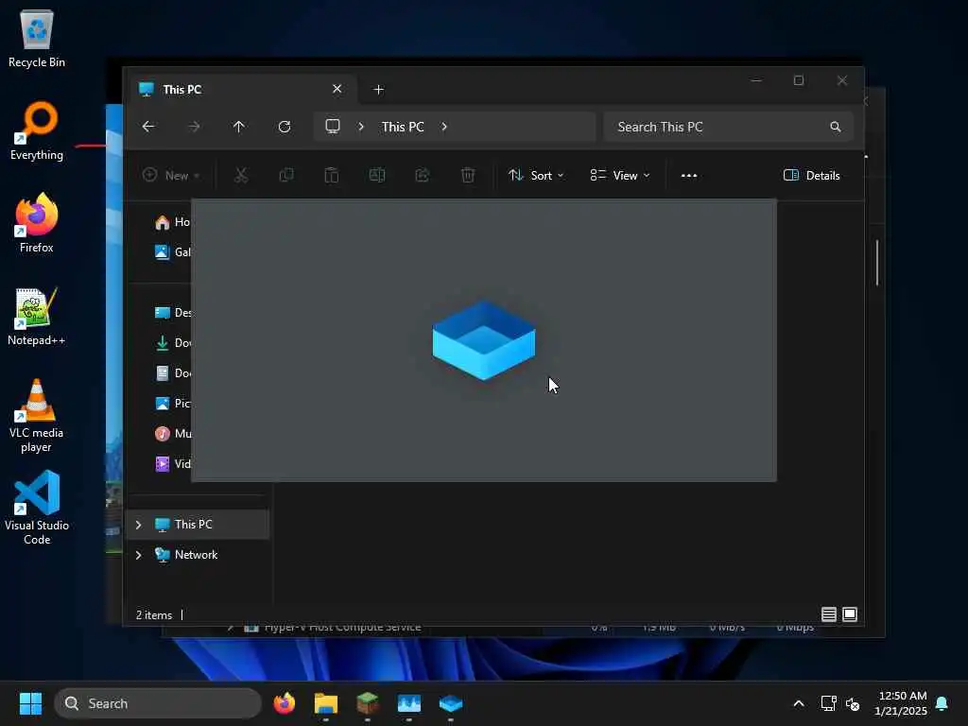Click the monitor icon in address bar
The width and height of the screenshot is (968, 726).
pyautogui.click(x=333, y=127)
